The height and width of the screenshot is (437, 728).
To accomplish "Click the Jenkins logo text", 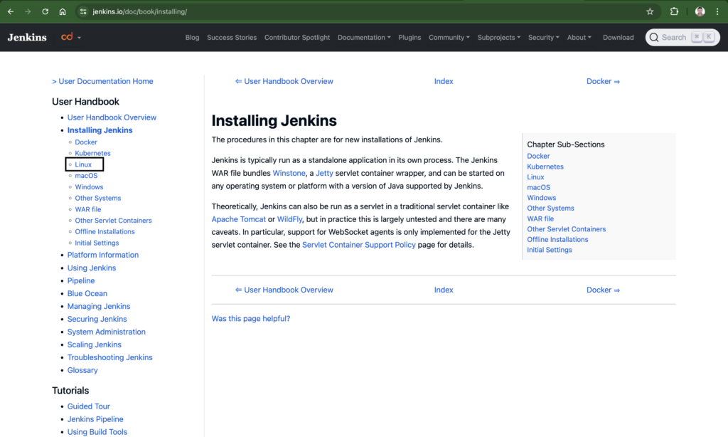I will click(x=27, y=37).
